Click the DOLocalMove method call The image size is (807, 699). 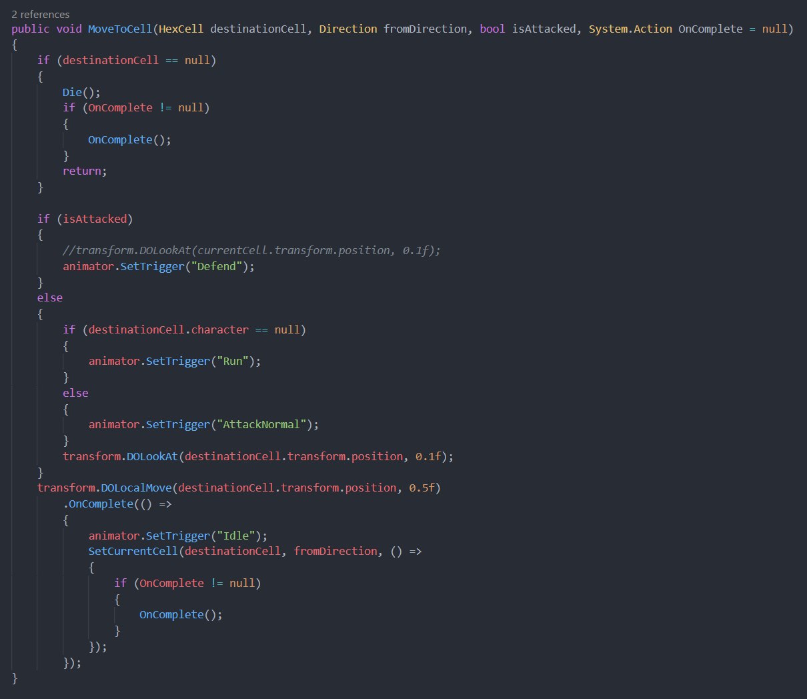point(136,488)
